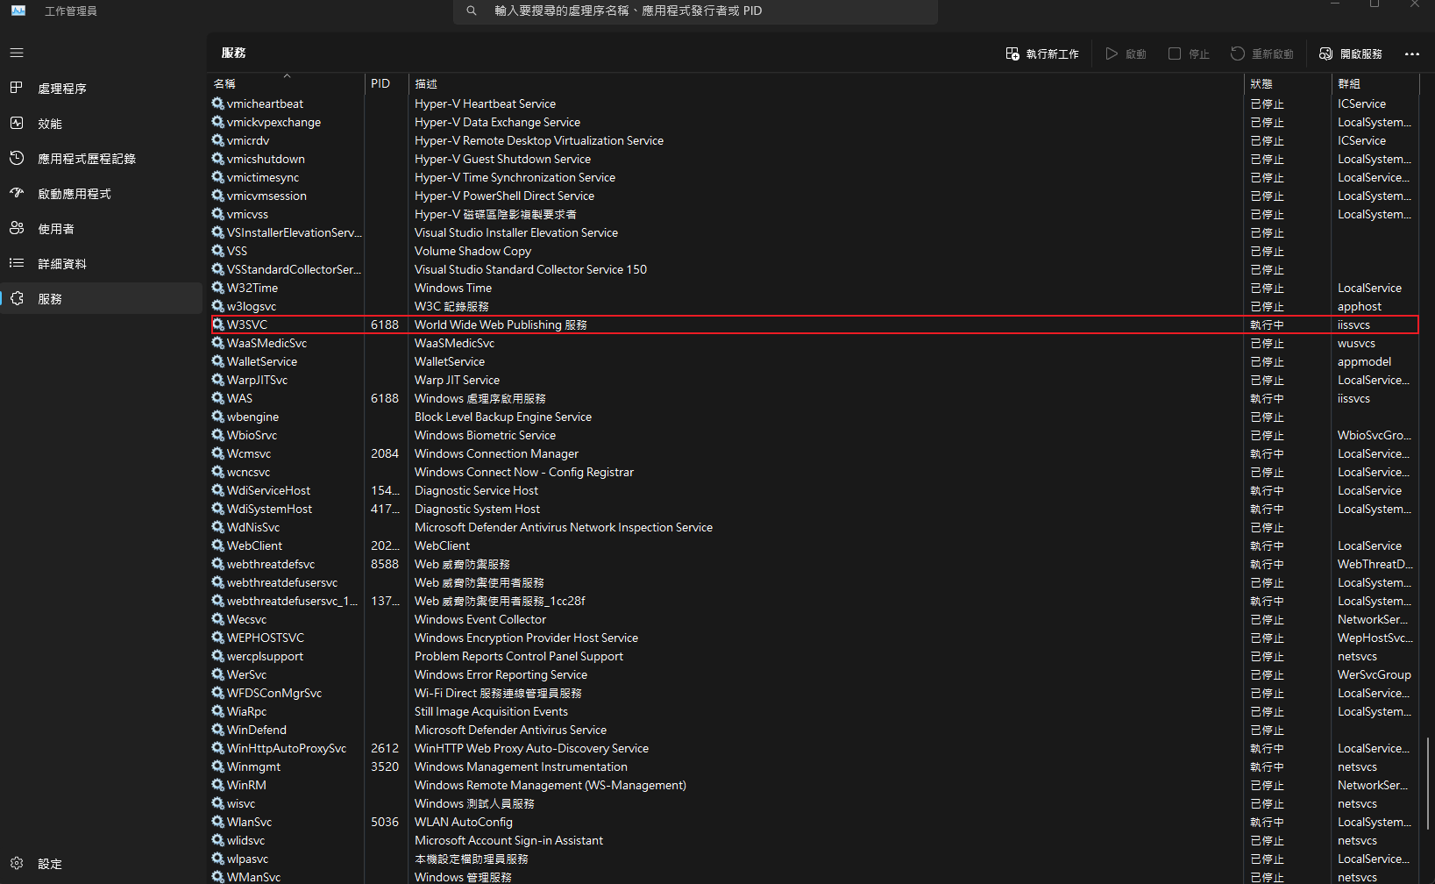The height and width of the screenshot is (884, 1435).
Task: Click the 重新啟動 restart icon
Action: pyautogui.click(x=1238, y=53)
